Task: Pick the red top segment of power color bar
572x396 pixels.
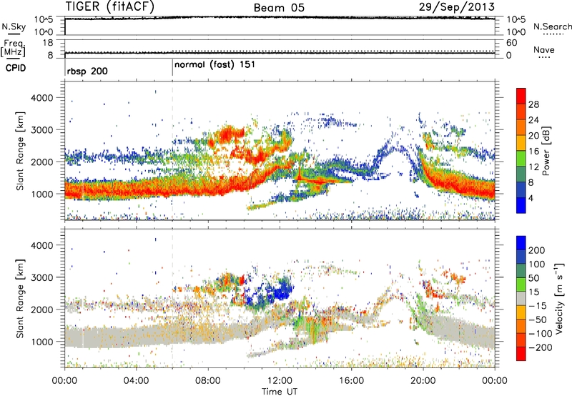Action: pyautogui.click(x=521, y=96)
